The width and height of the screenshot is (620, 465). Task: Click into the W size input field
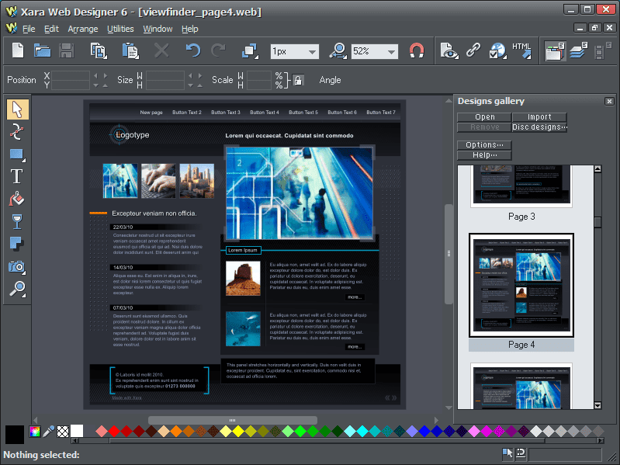tap(165, 75)
